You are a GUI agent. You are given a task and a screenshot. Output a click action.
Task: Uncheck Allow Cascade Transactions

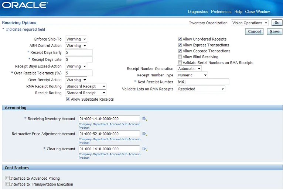pos(180,51)
